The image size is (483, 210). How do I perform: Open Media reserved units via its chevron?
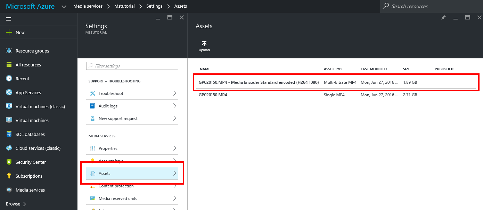[175, 198]
